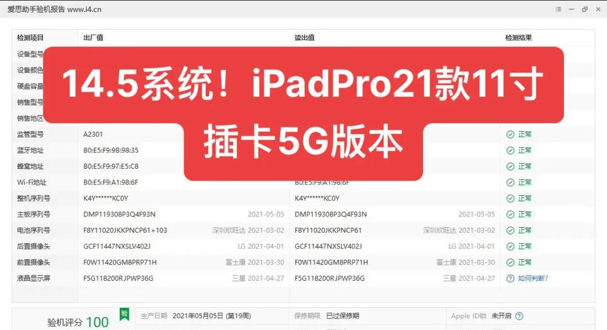Click GCF11447NXSLV402J in the 读出值 column
The width and height of the screenshot is (607, 330).
click(x=328, y=246)
